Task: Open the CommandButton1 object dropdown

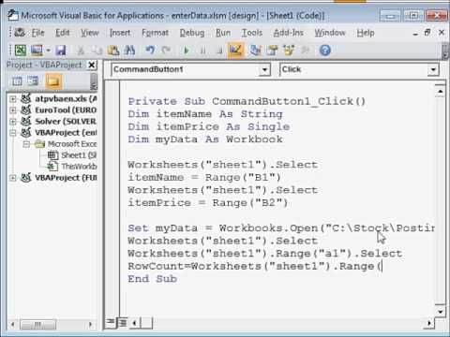Action: [264, 69]
